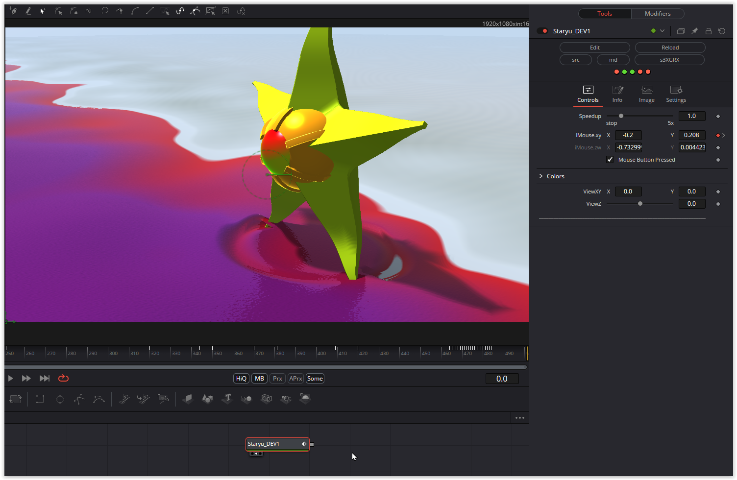Click the md button
The height and width of the screenshot is (480, 737).
tap(613, 60)
